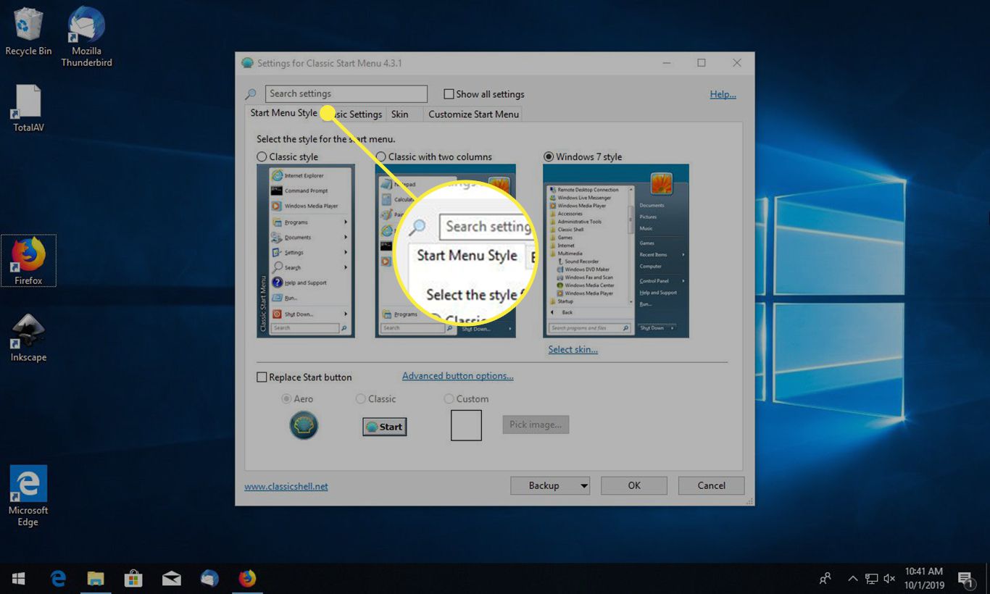Maximize the Classic Start Menu settings window
Screen dimensions: 990x594
click(702, 63)
